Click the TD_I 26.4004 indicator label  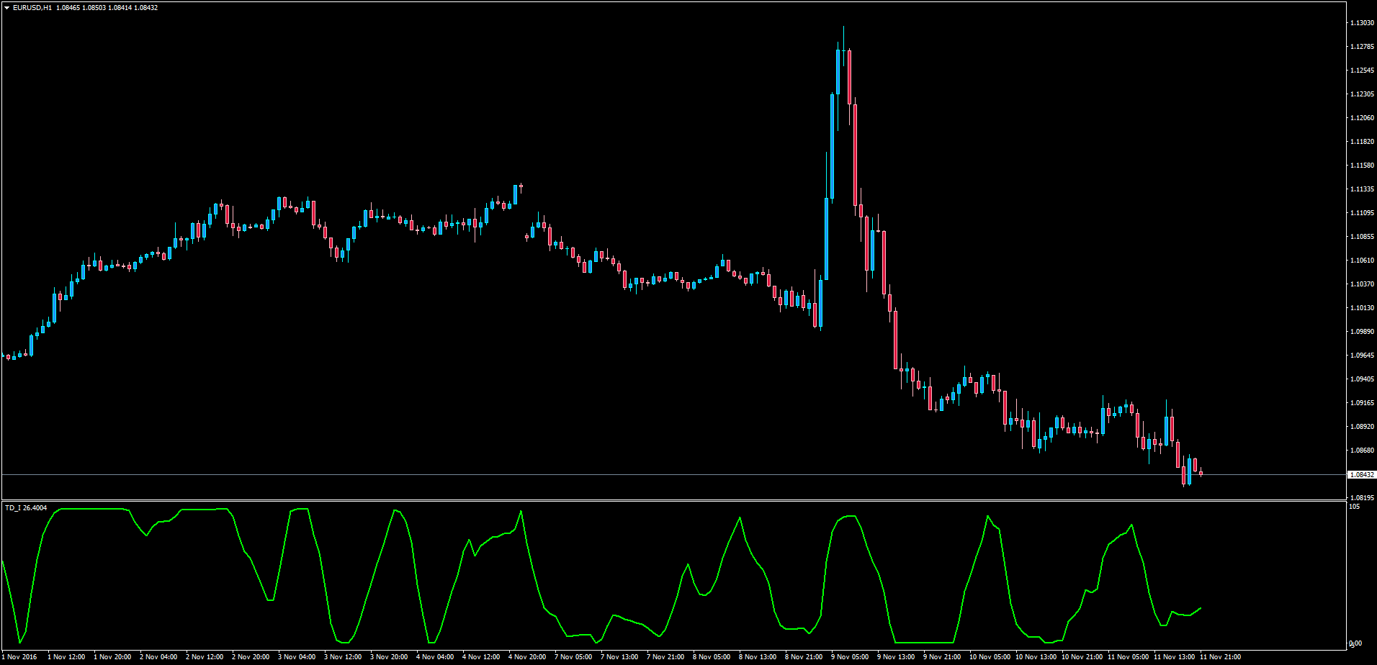tap(26, 508)
